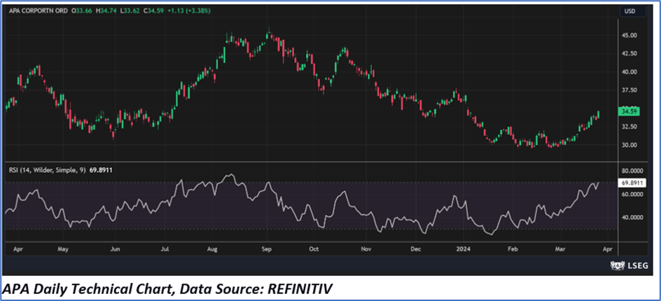This screenshot has width=661, height=301.
Task: Click the 69.8911 RSI value tag
Action: pos(632,183)
